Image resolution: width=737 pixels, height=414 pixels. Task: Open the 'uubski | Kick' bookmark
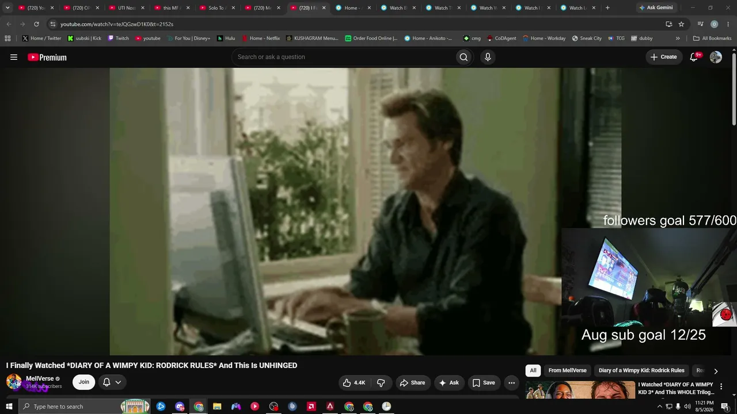pyautogui.click(x=84, y=39)
